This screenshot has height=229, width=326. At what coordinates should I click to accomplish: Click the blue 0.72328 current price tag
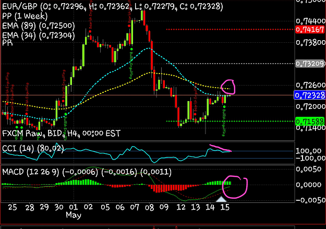pos(310,95)
